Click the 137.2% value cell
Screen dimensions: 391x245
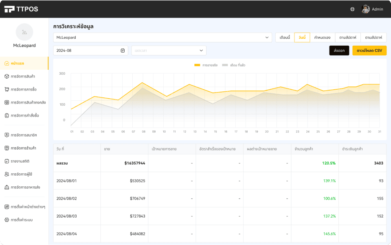(329, 216)
